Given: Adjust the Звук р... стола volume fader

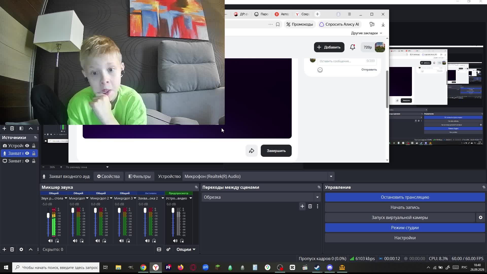Looking at the screenshot, I should coord(48,215).
